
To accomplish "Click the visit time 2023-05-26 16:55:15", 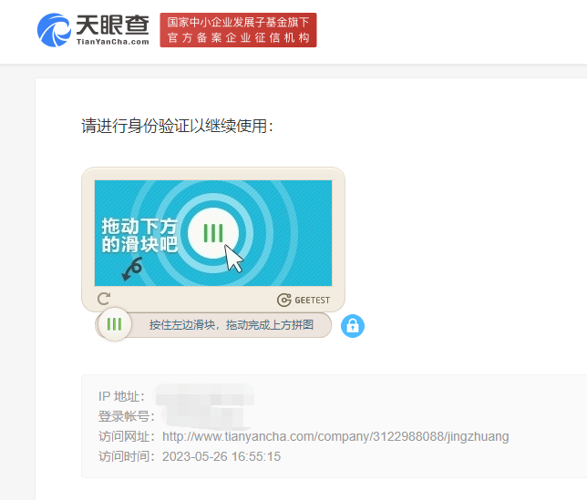I will (221, 456).
